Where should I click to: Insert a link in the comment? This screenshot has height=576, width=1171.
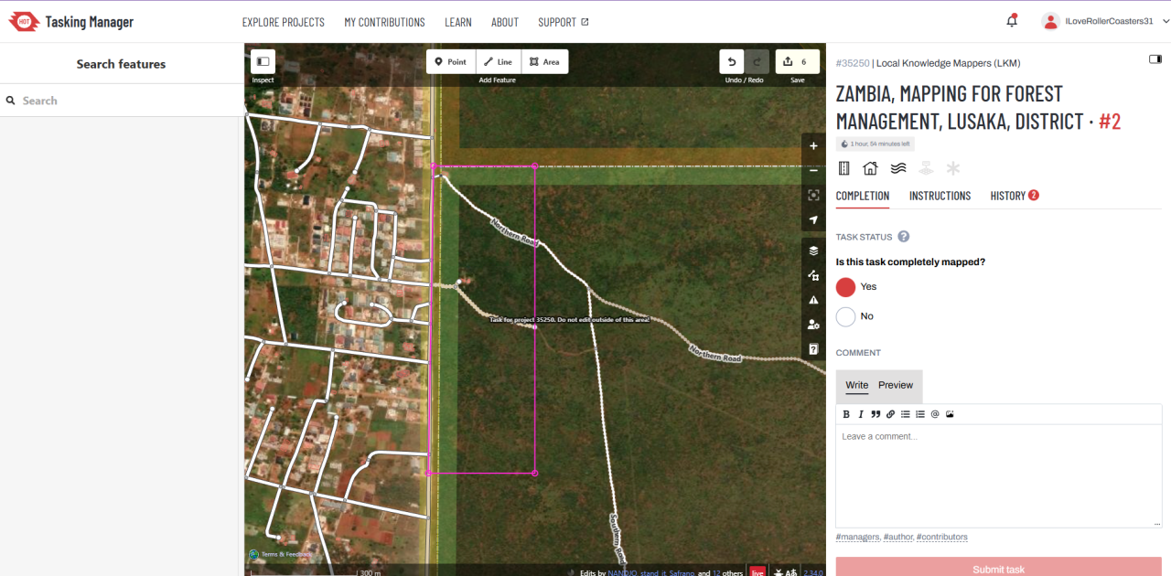pyautogui.click(x=890, y=414)
